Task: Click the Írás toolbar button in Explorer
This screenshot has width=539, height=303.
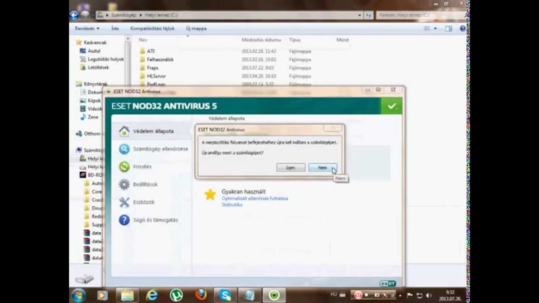Action: pos(115,29)
